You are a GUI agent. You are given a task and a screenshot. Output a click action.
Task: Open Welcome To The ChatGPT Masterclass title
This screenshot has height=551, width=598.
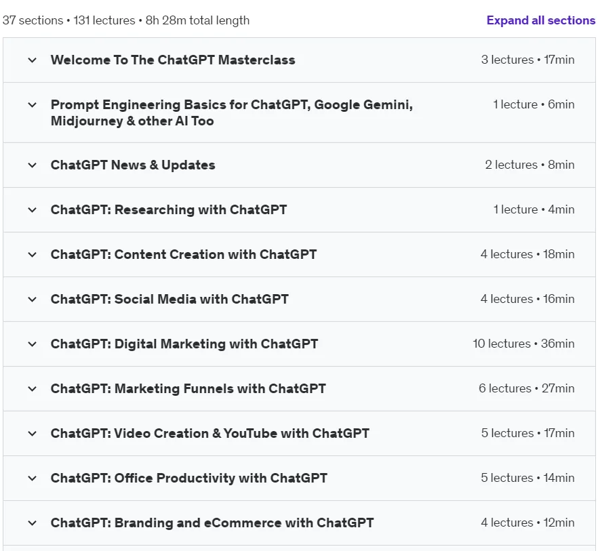[x=173, y=60]
